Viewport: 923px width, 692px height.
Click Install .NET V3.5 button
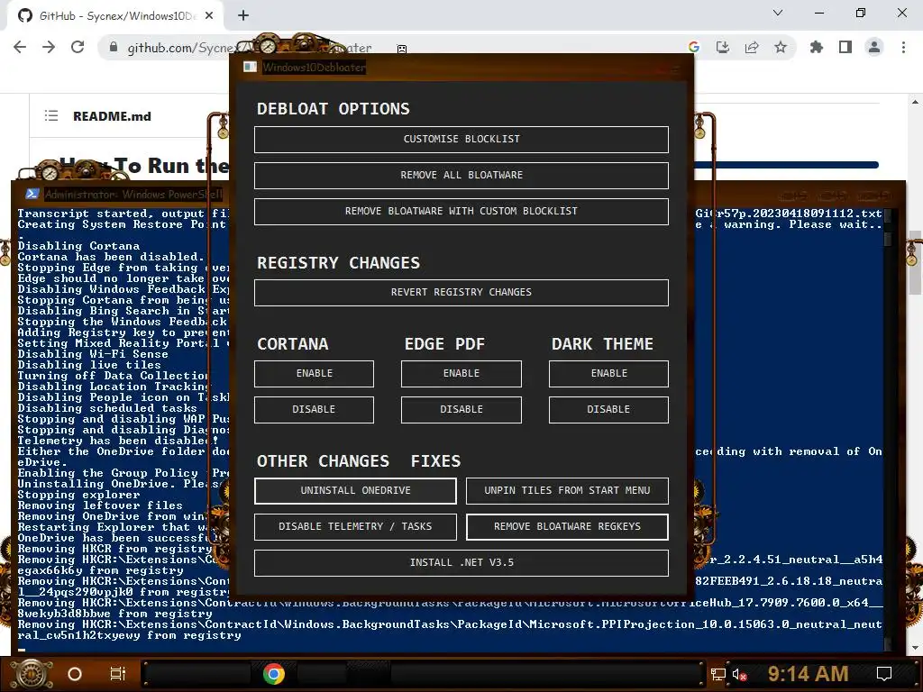[461, 563]
